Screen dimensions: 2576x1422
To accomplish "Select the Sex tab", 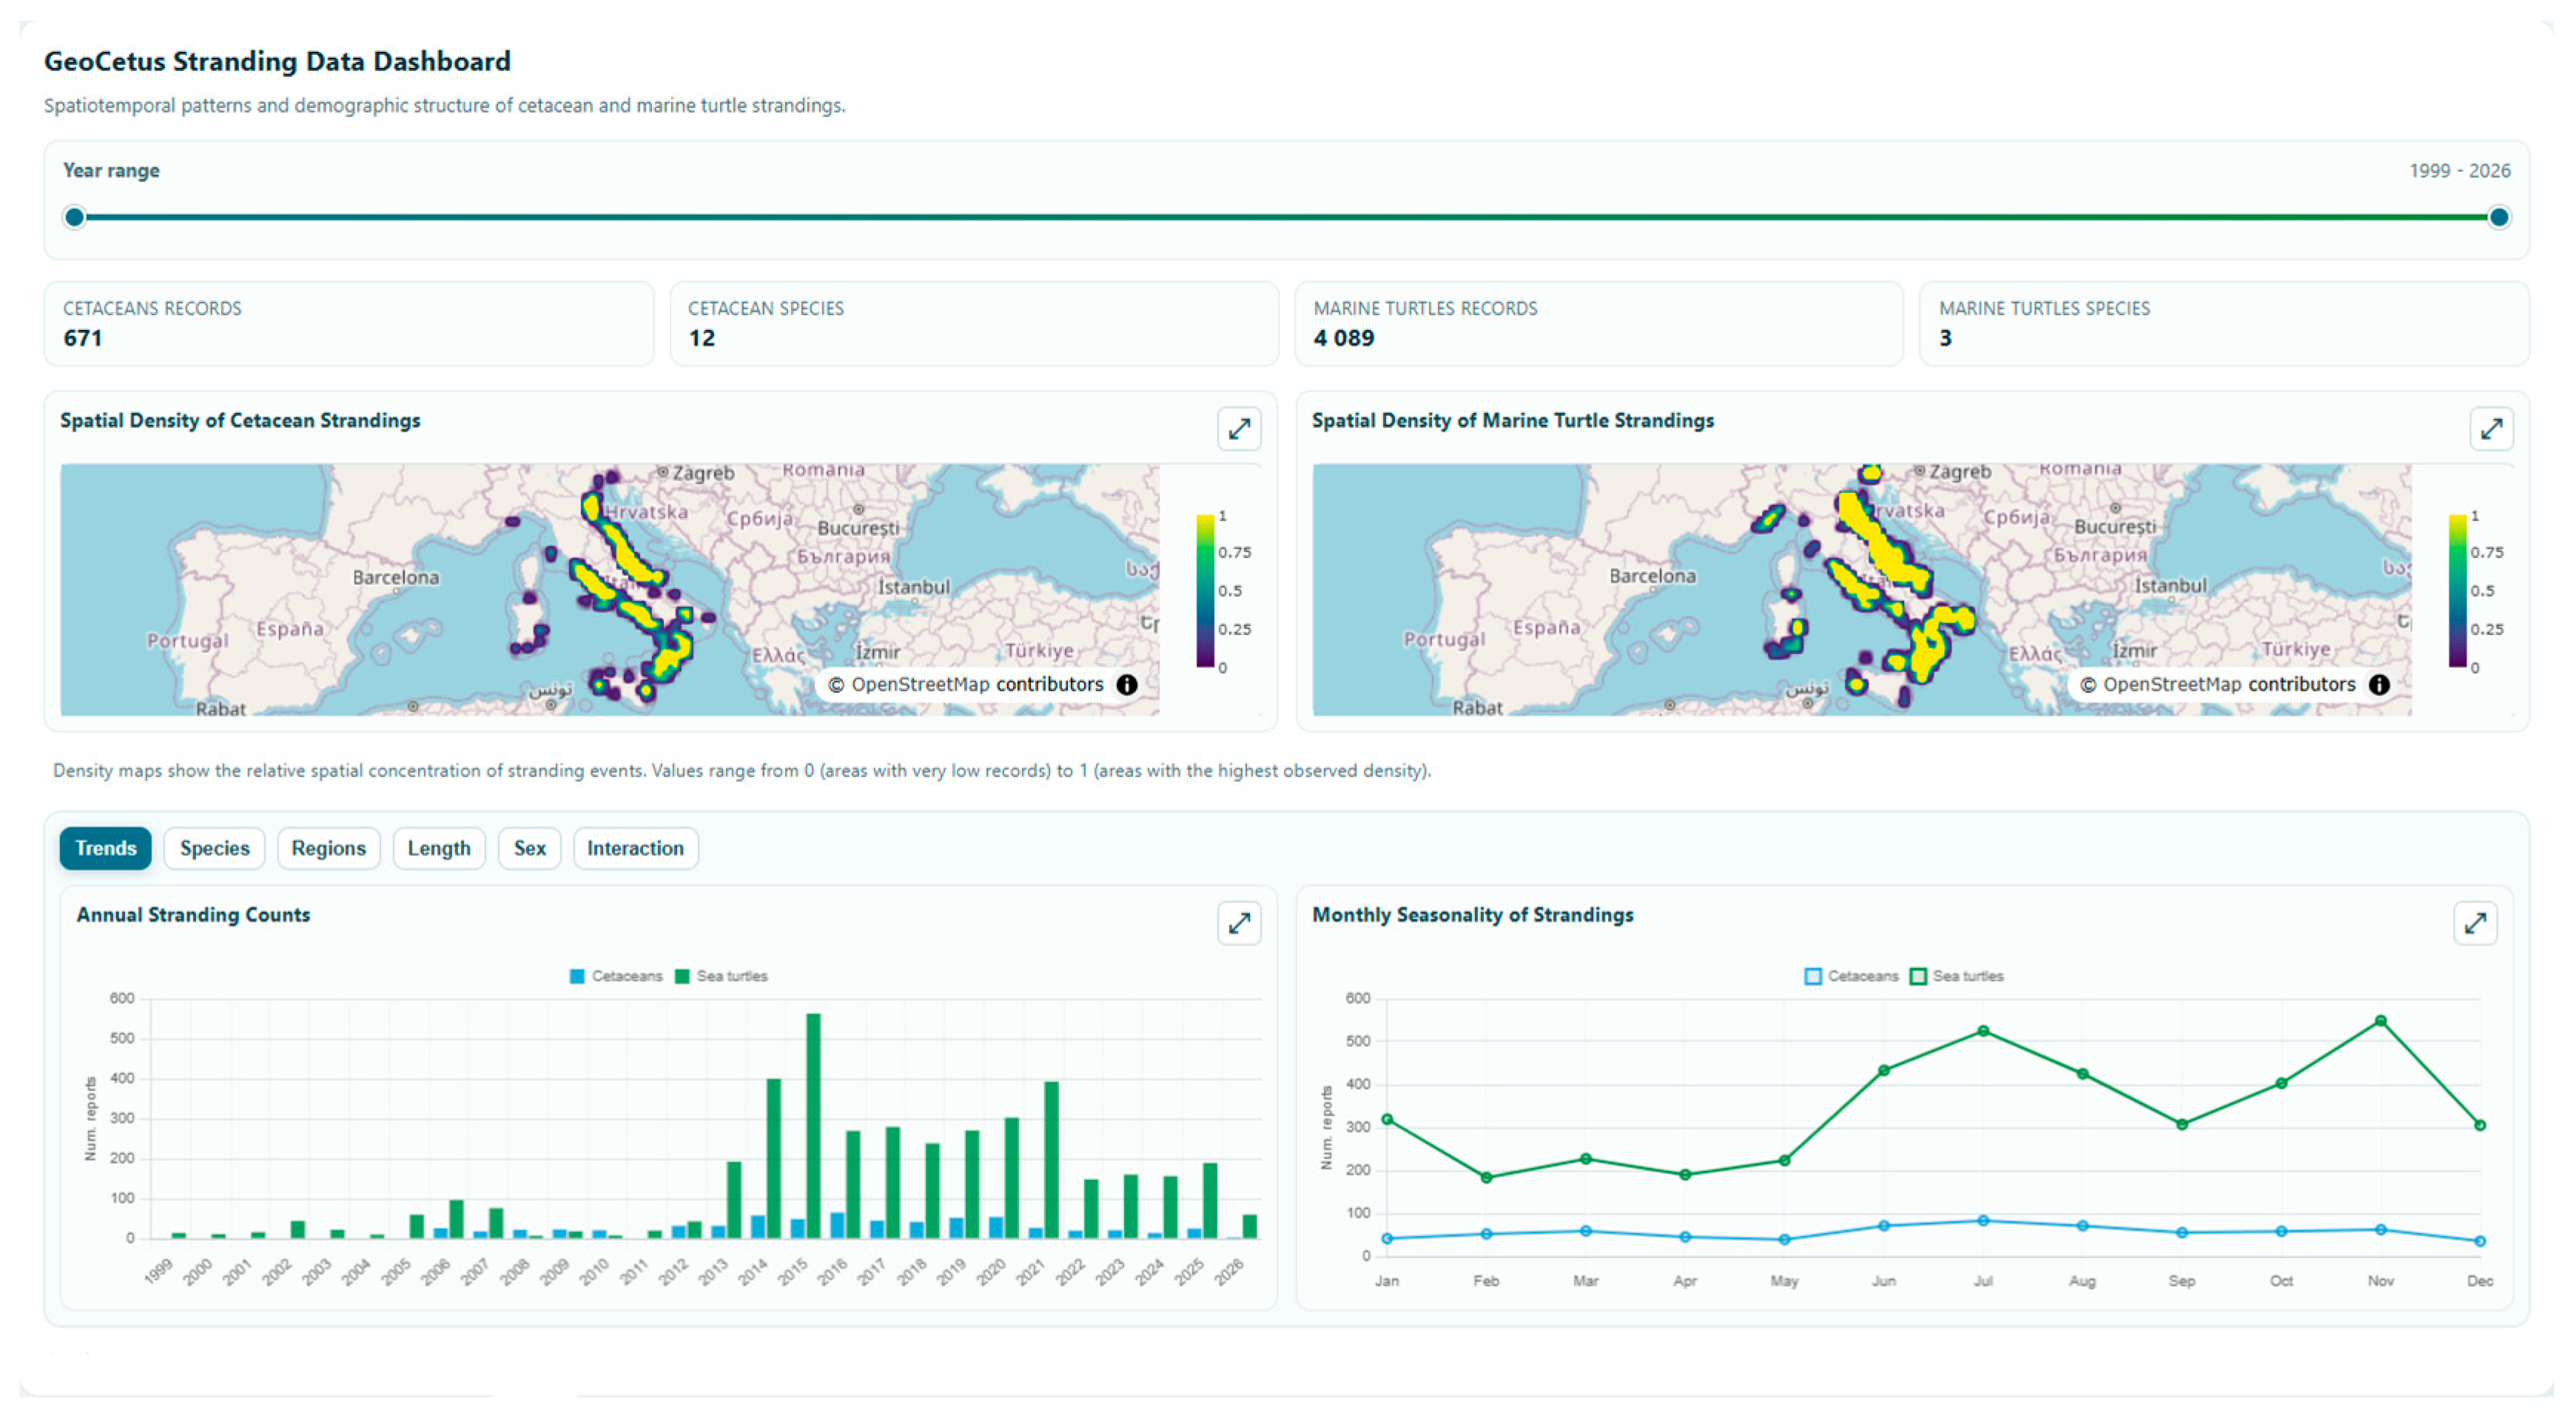I will pos(529,848).
